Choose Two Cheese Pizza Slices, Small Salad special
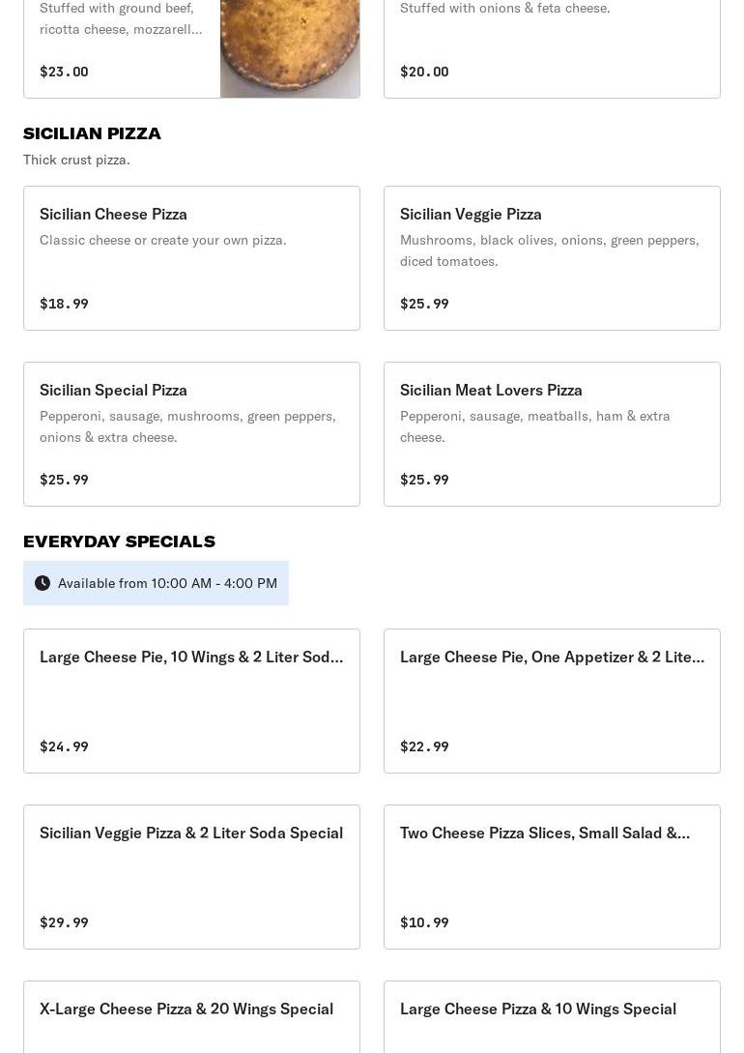The width and height of the screenshot is (744, 1053). pyautogui.click(x=552, y=877)
